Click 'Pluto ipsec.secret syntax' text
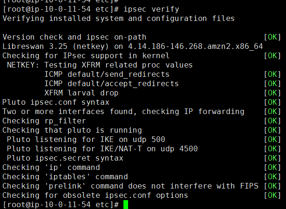 65,158
